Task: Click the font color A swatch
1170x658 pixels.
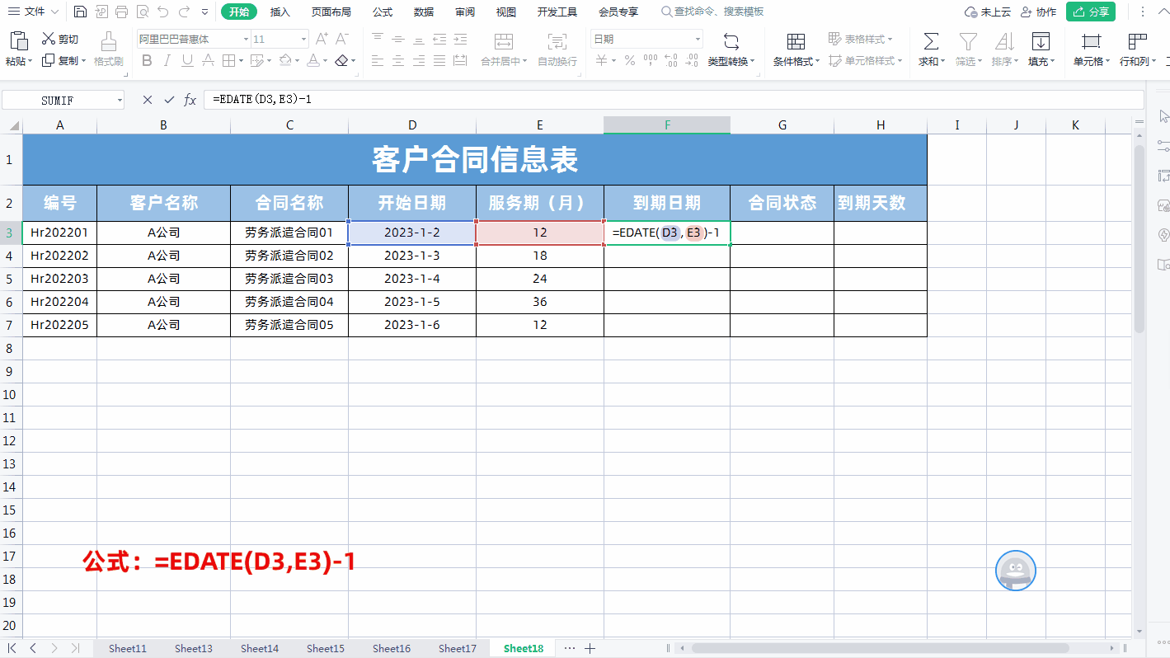Action: [313, 60]
